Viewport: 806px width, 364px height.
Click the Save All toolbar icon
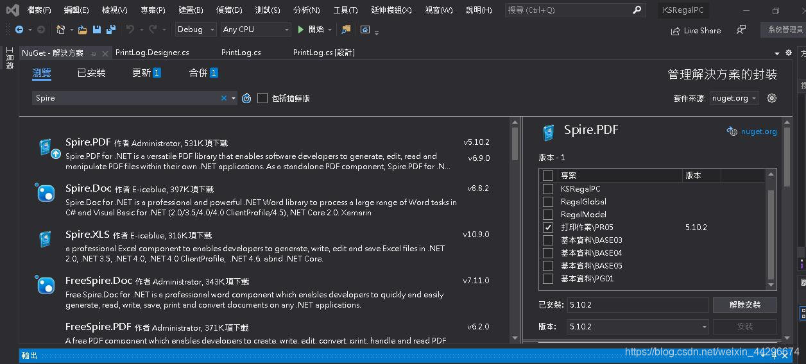pyautogui.click(x=111, y=29)
